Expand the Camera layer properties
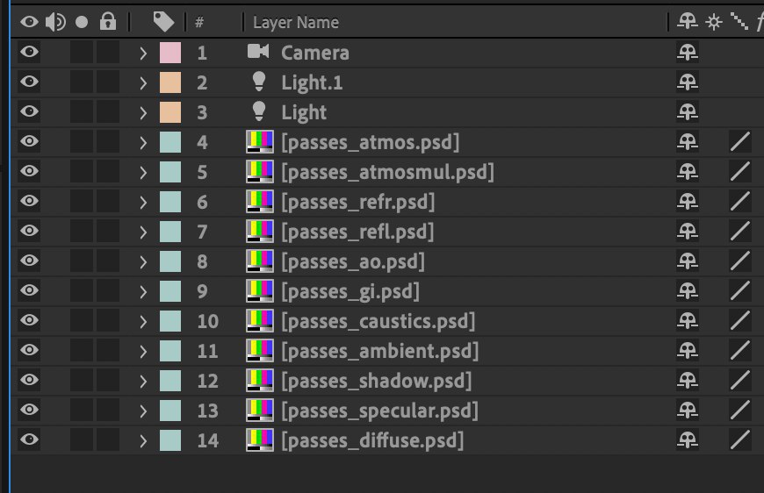 [x=143, y=53]
